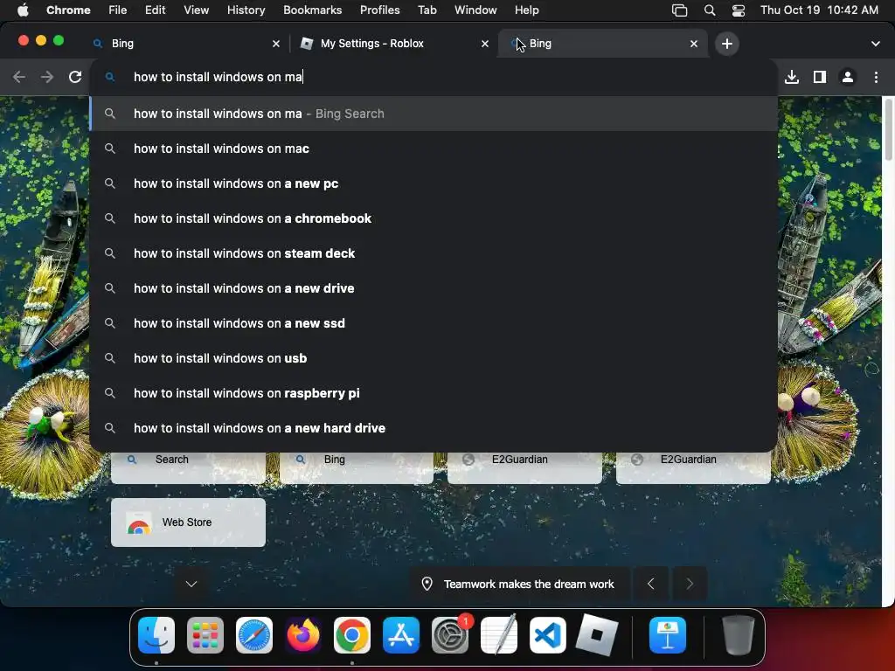The height and width of the screenshot is (671, 895).
Task: Open Spotlight search in menu bar
Action: [710, 10]
